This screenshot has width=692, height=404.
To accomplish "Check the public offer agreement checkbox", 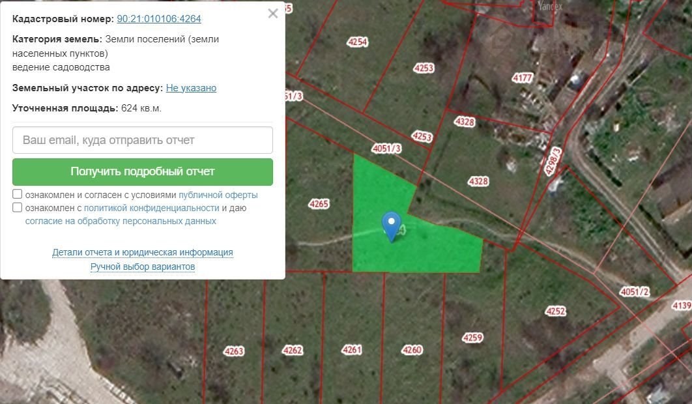I will coord(17,194).
